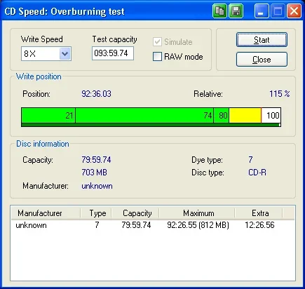Click the Test capacity input field
305x289 pixels.
click(113, 53)
